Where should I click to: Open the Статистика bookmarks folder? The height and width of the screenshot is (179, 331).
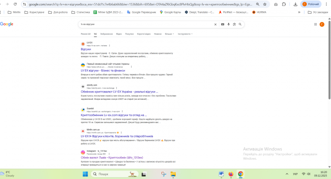tap(81, 12)
